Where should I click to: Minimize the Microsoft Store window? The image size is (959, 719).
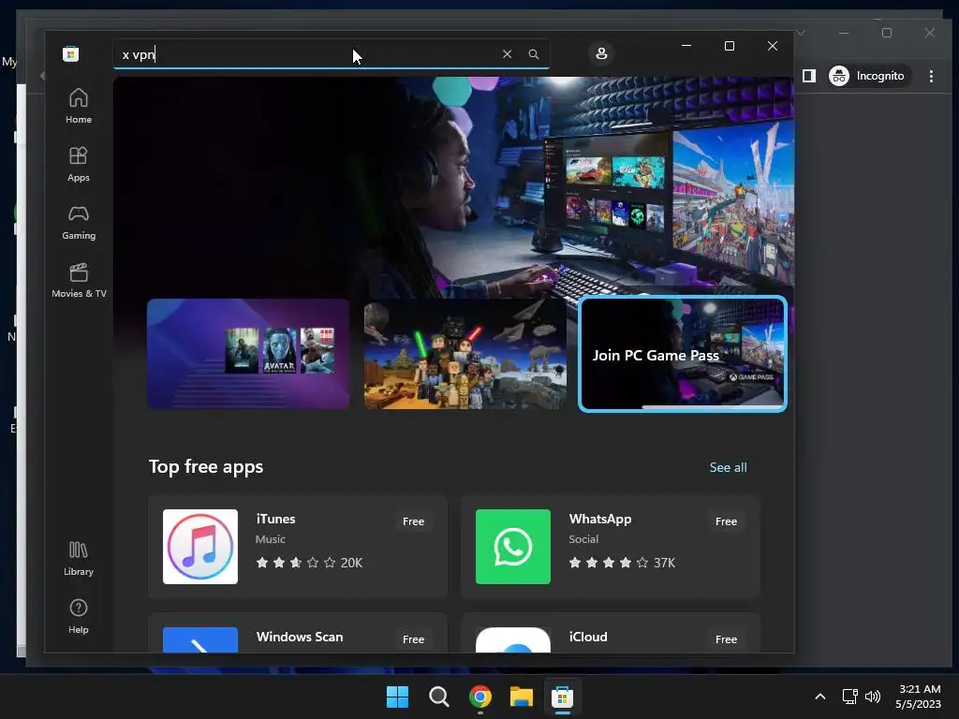686,46
